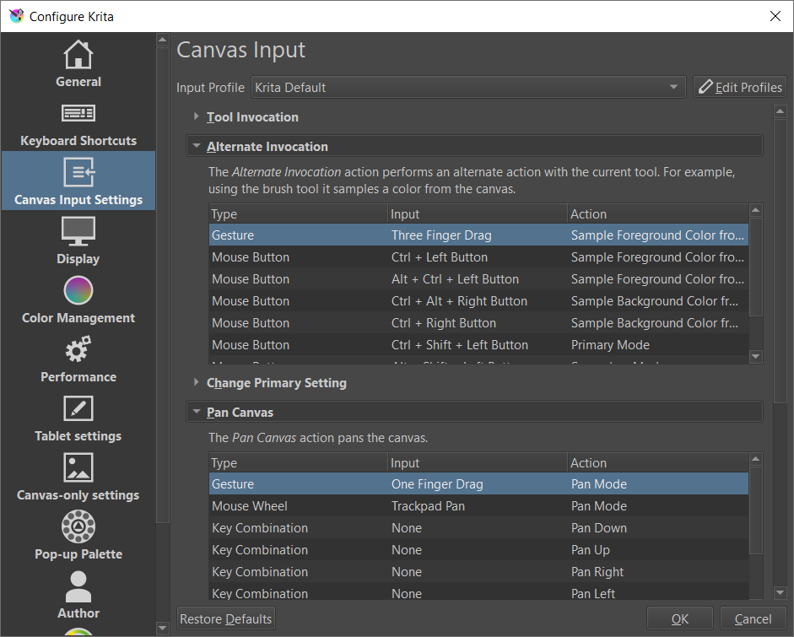Expand the Change Primary Setting section
This screenshot has height=637, width=794.
pos(276,383)
